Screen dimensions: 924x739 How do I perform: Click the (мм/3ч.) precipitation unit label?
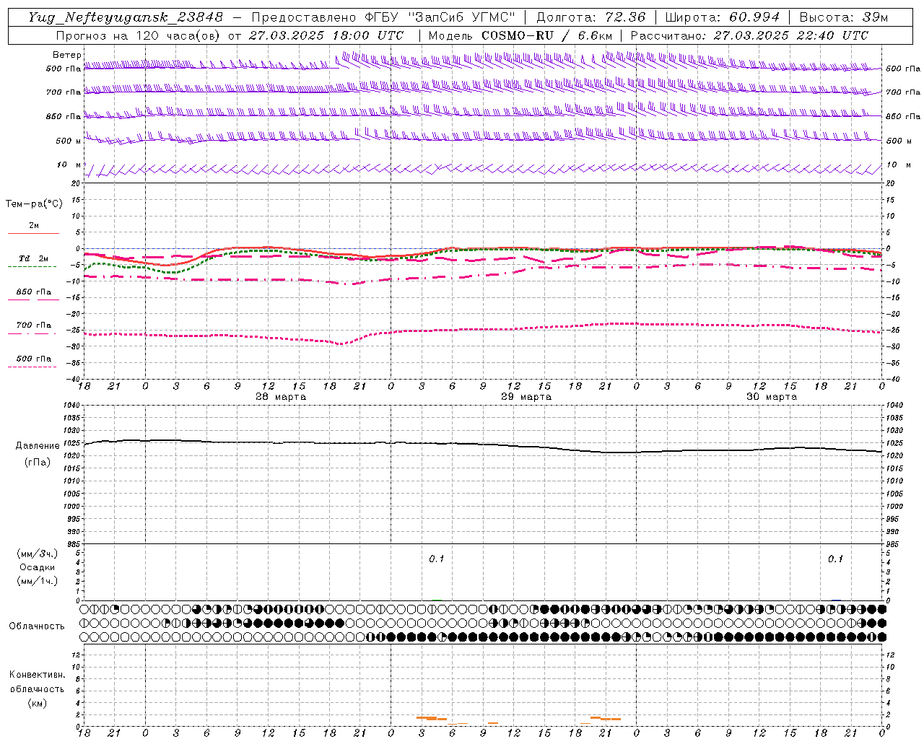click(x=38, y=554)
